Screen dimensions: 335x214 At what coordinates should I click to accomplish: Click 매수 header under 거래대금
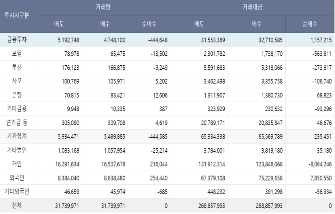[256, 24]
